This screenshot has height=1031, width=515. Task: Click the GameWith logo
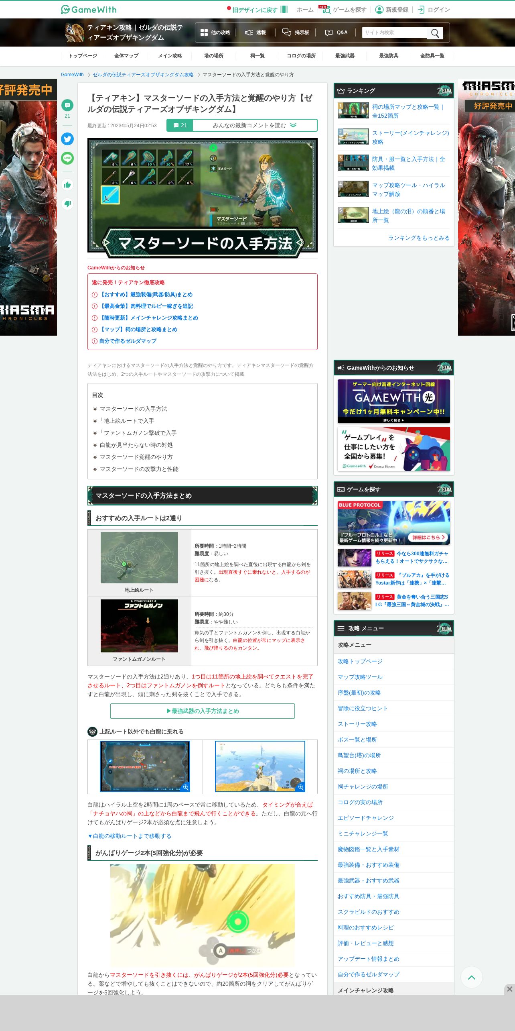[89, 9]
